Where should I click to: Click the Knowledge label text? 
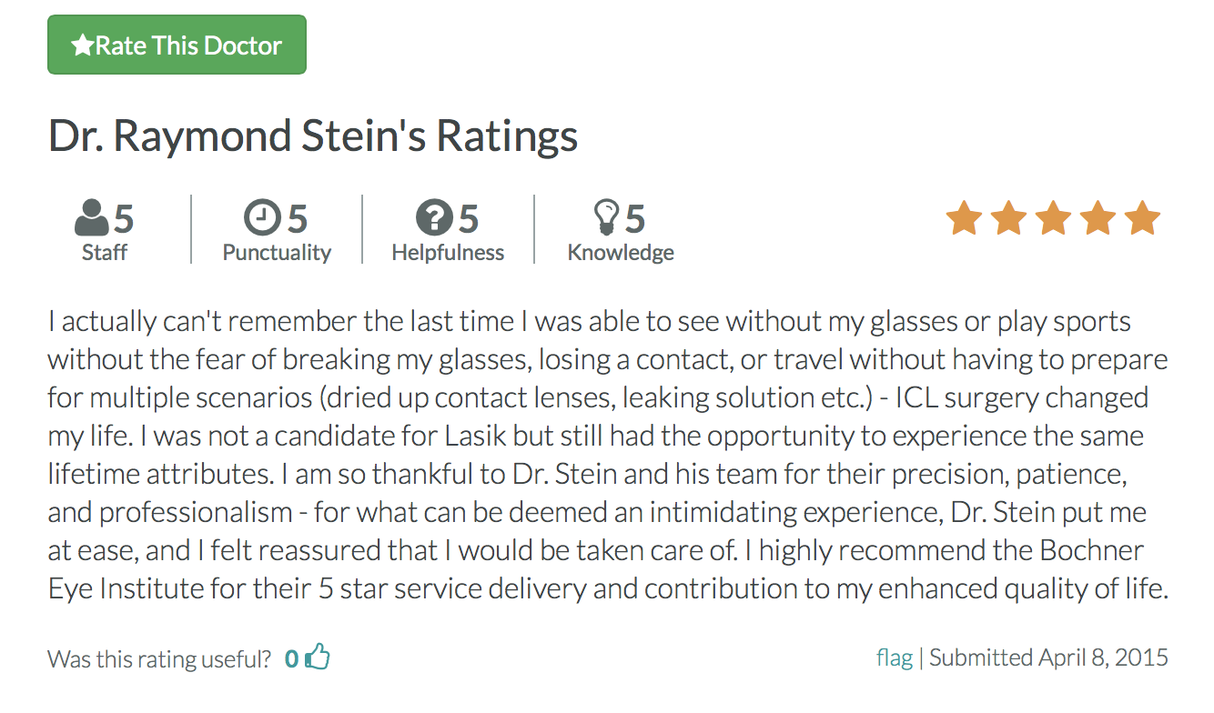621,252
